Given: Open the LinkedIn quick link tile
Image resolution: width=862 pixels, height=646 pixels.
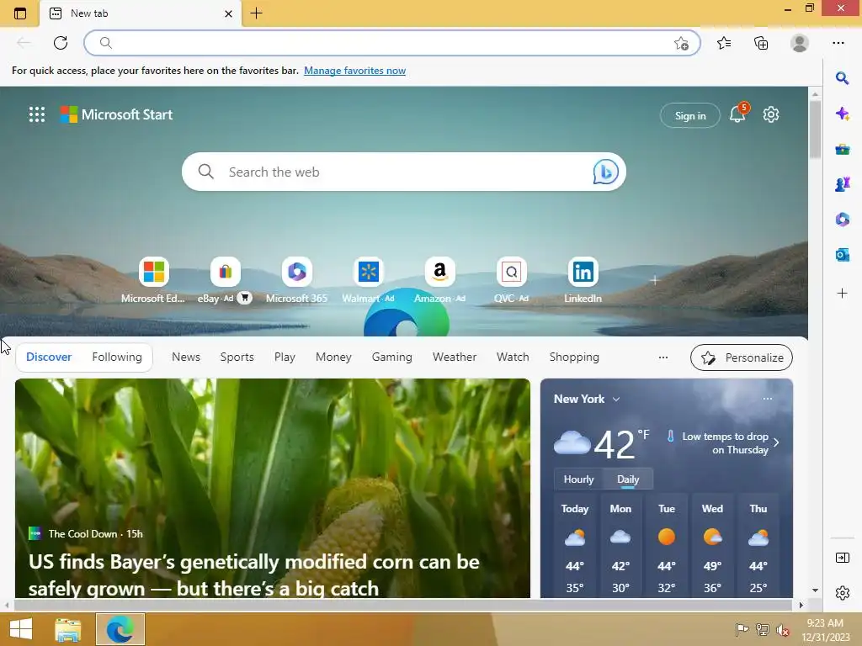Looking at the screenshot, I should point(583,279).
